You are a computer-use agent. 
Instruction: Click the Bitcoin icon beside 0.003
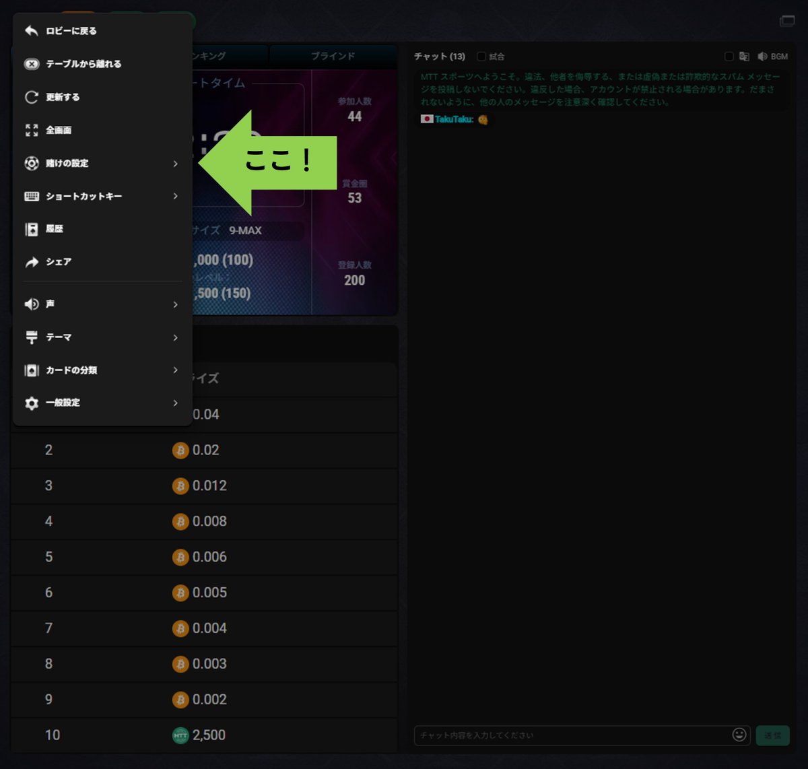click(x=180, y=665)
